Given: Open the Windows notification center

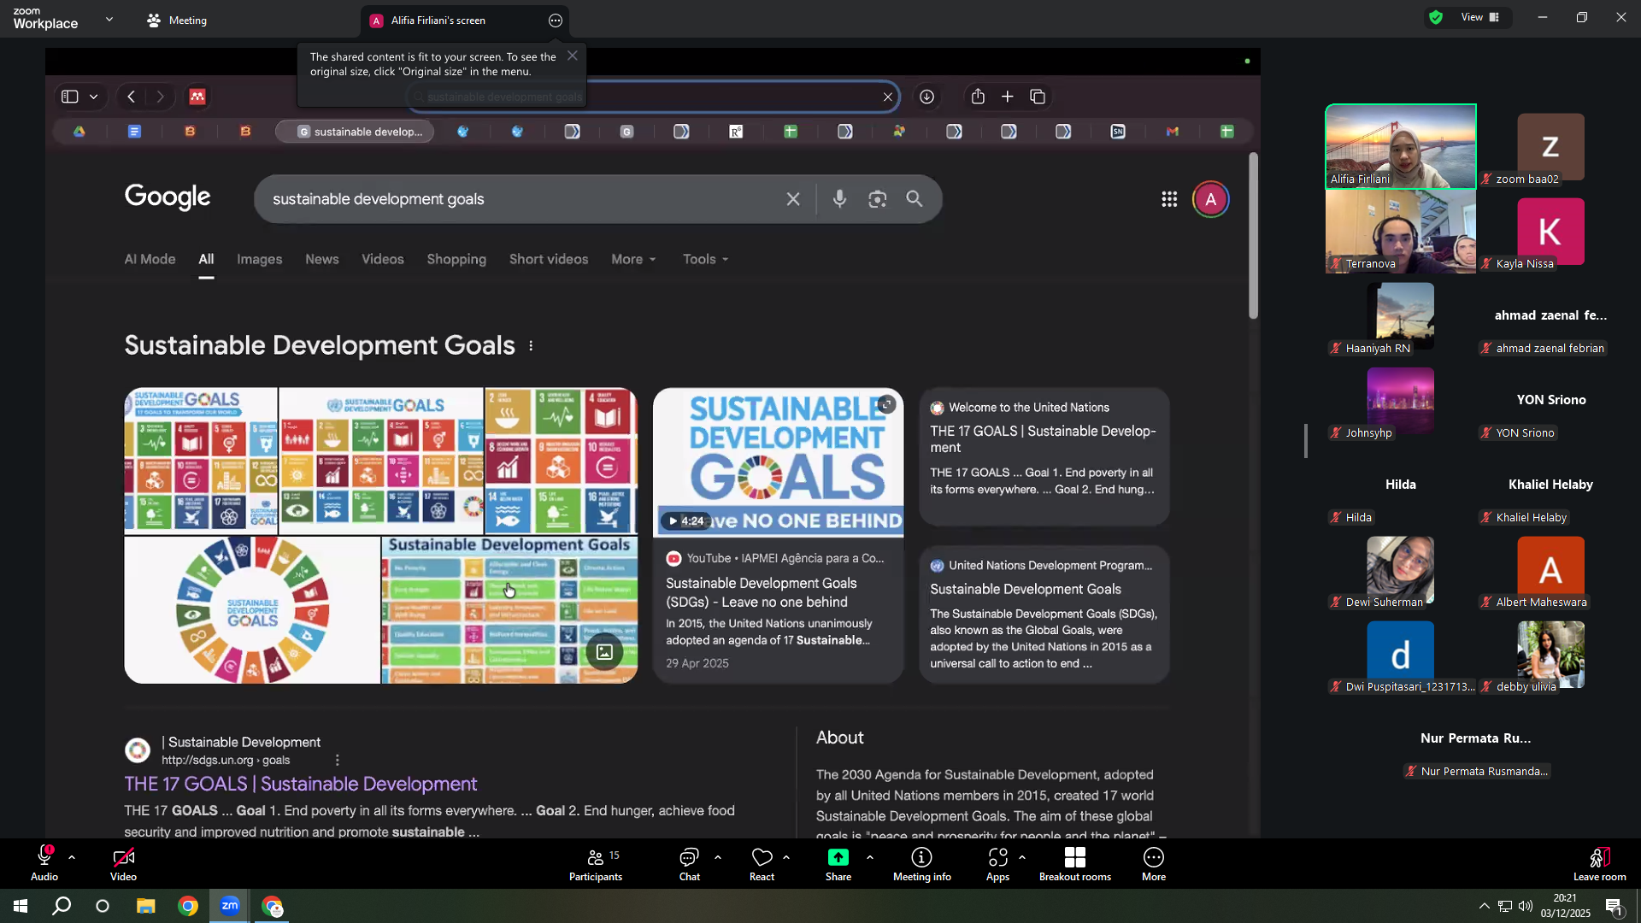Looking at the screenshot, I should pos(1614,906).
